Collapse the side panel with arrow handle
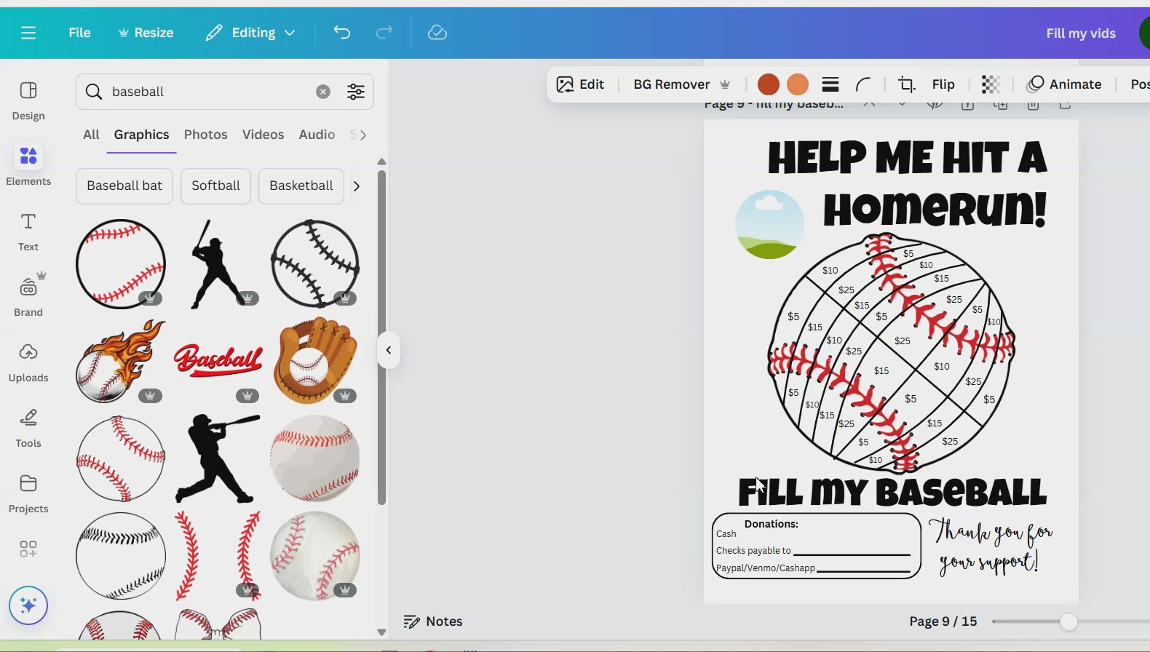This screenshot has width=1150, height=652. point(389,350)
